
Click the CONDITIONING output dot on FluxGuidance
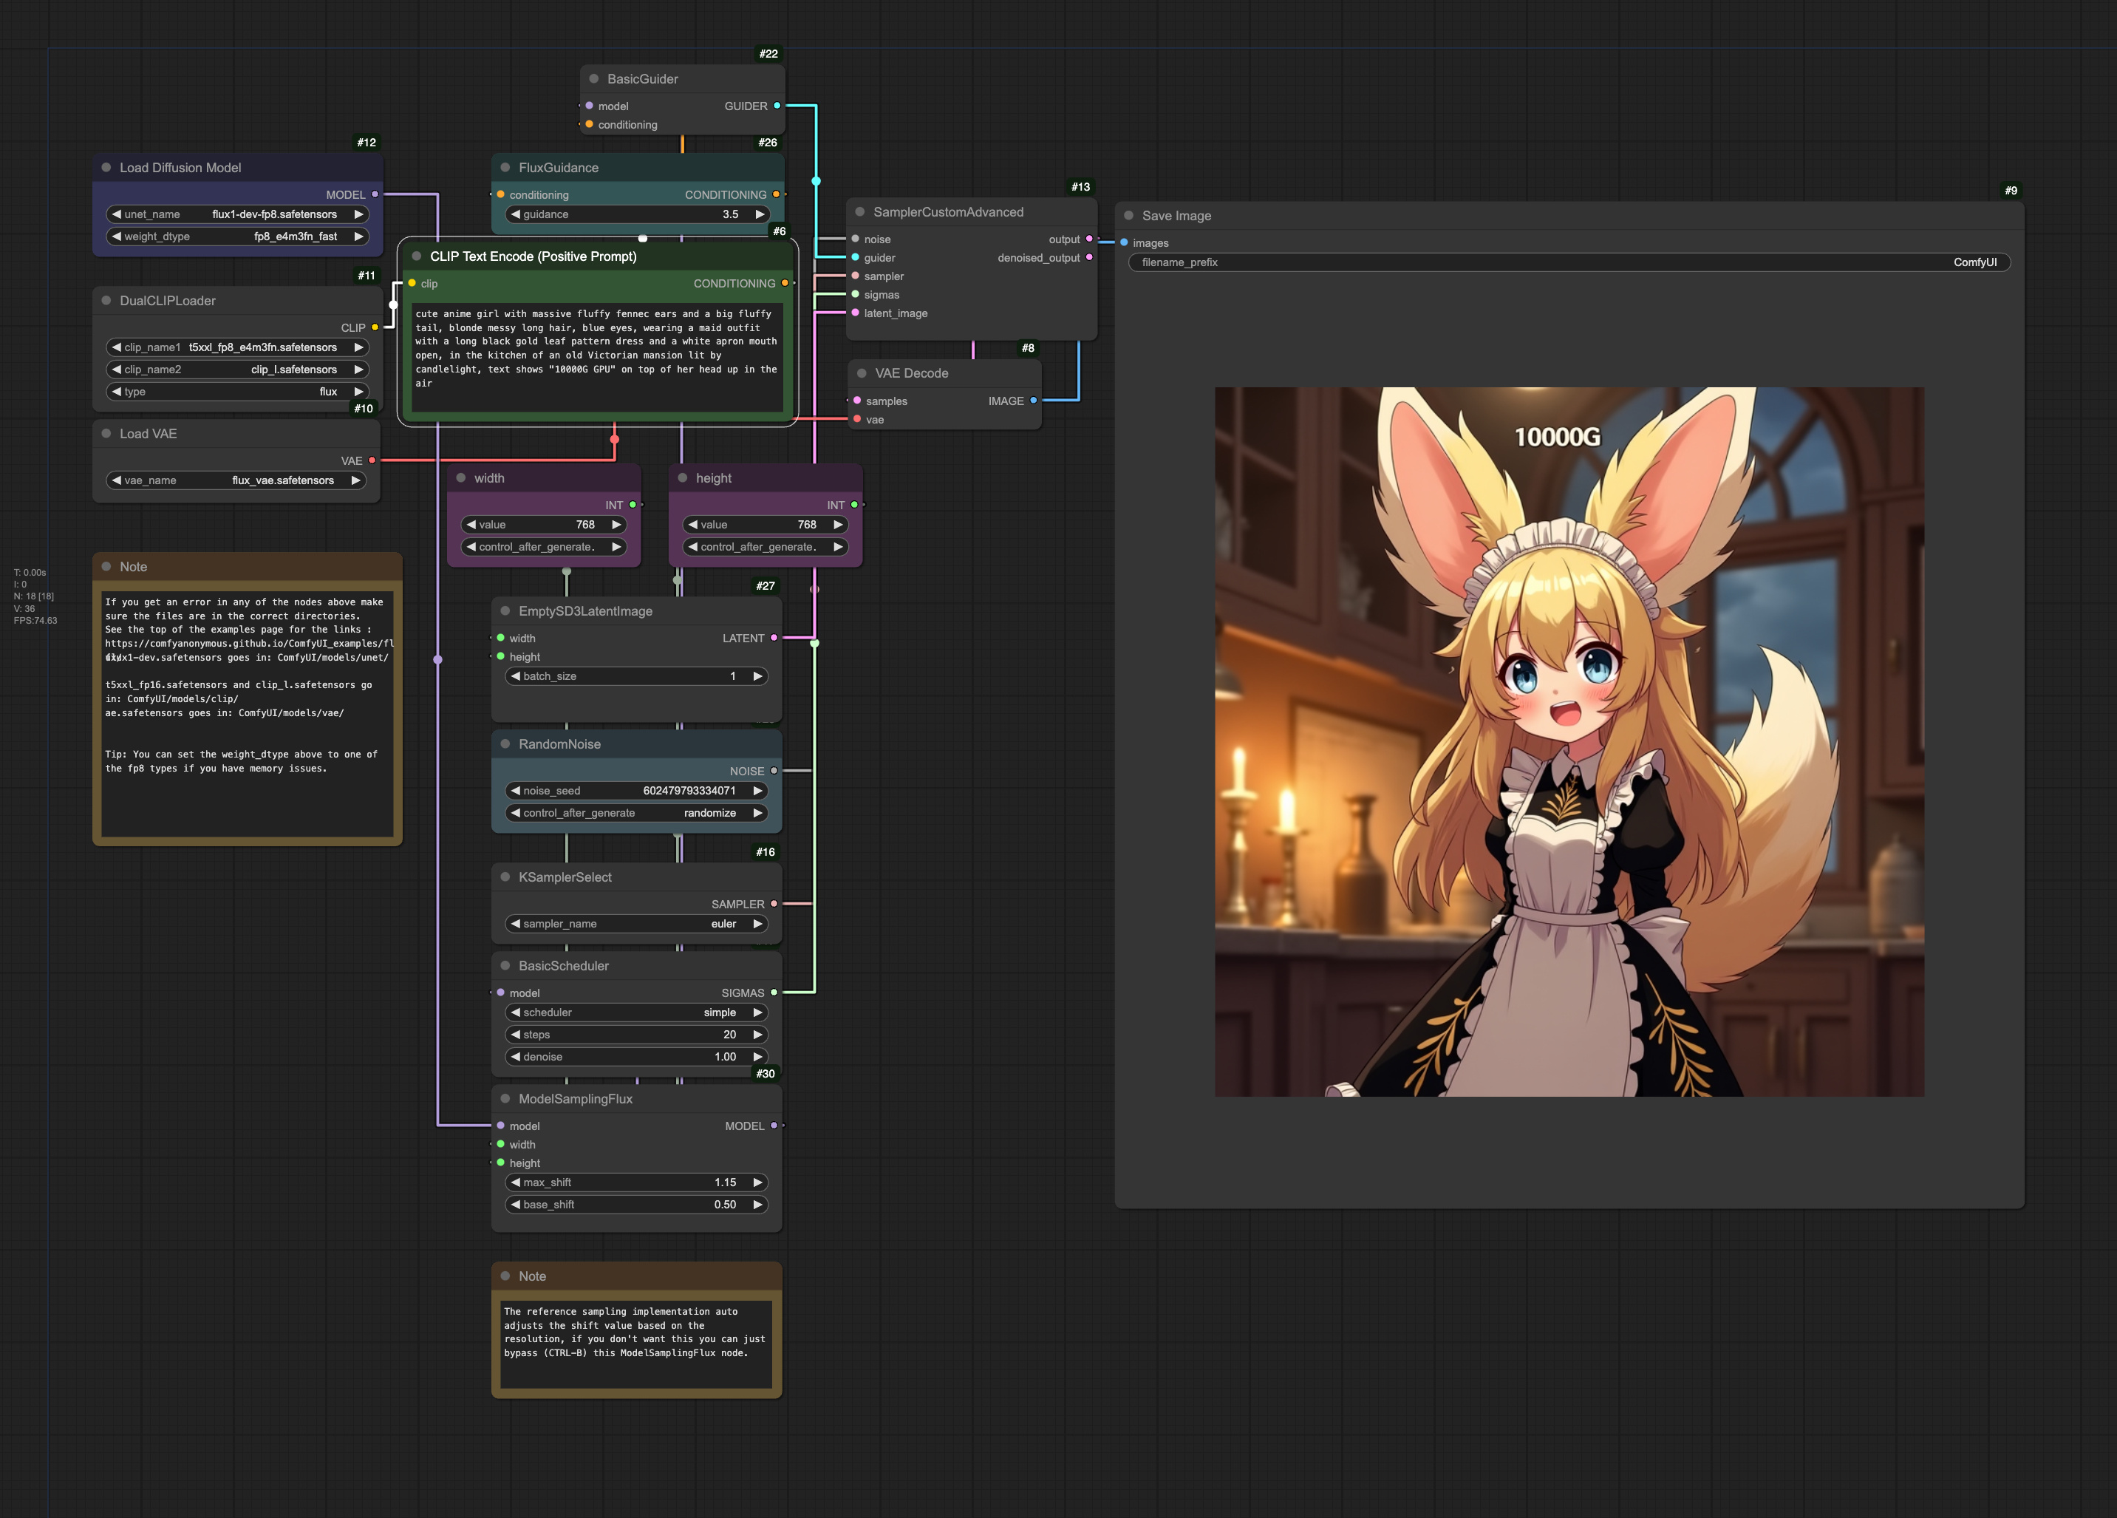(776, 194)
